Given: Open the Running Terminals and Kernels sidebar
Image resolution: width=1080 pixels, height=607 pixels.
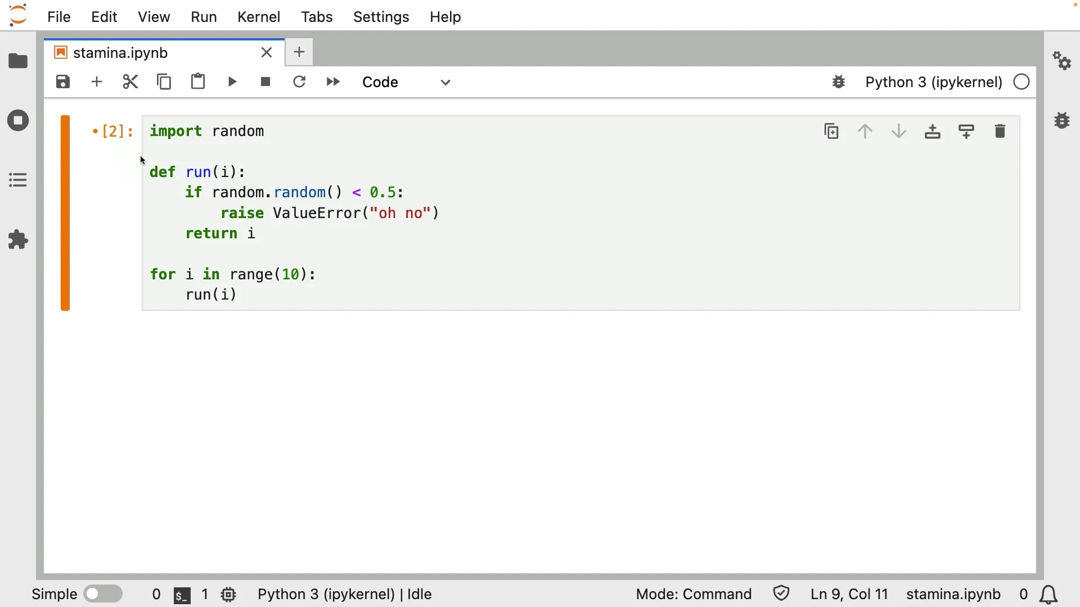Looking at the screenshot, I should pyautogui.click(x=18, y=120).
